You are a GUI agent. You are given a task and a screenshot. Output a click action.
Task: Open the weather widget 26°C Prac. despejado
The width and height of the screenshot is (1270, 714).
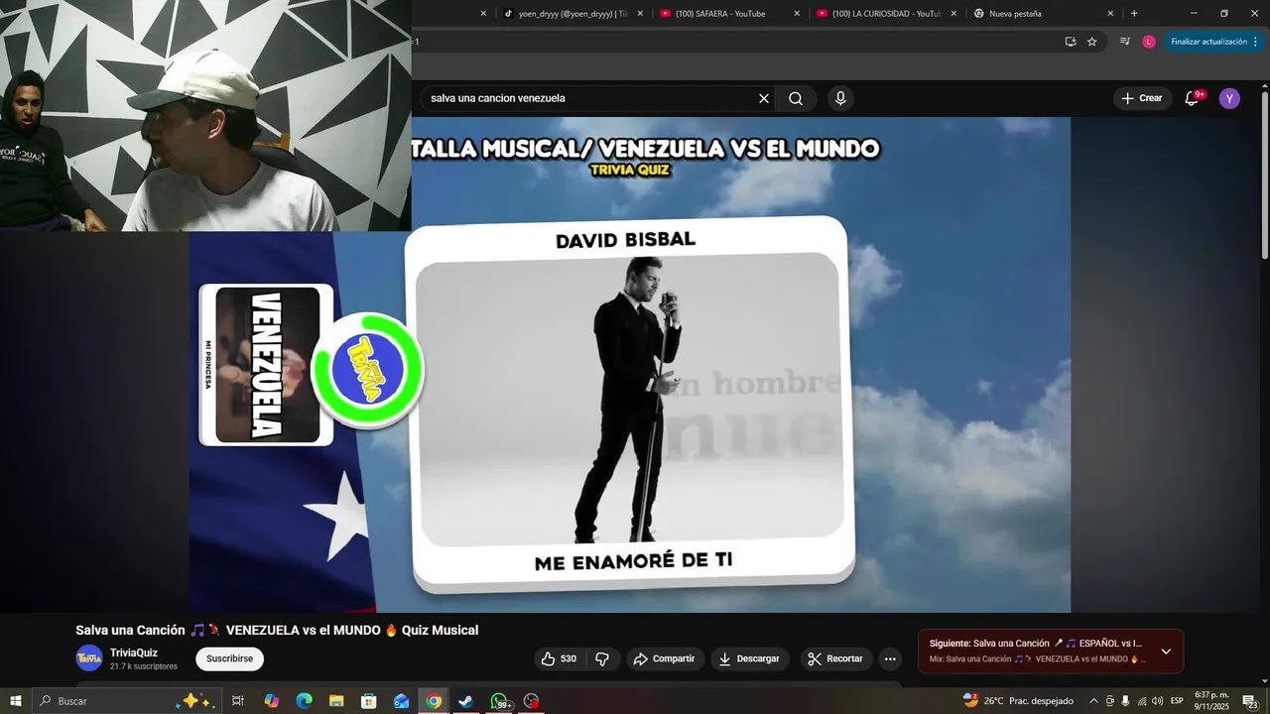pyautogui.click(x=1019, y=701)
